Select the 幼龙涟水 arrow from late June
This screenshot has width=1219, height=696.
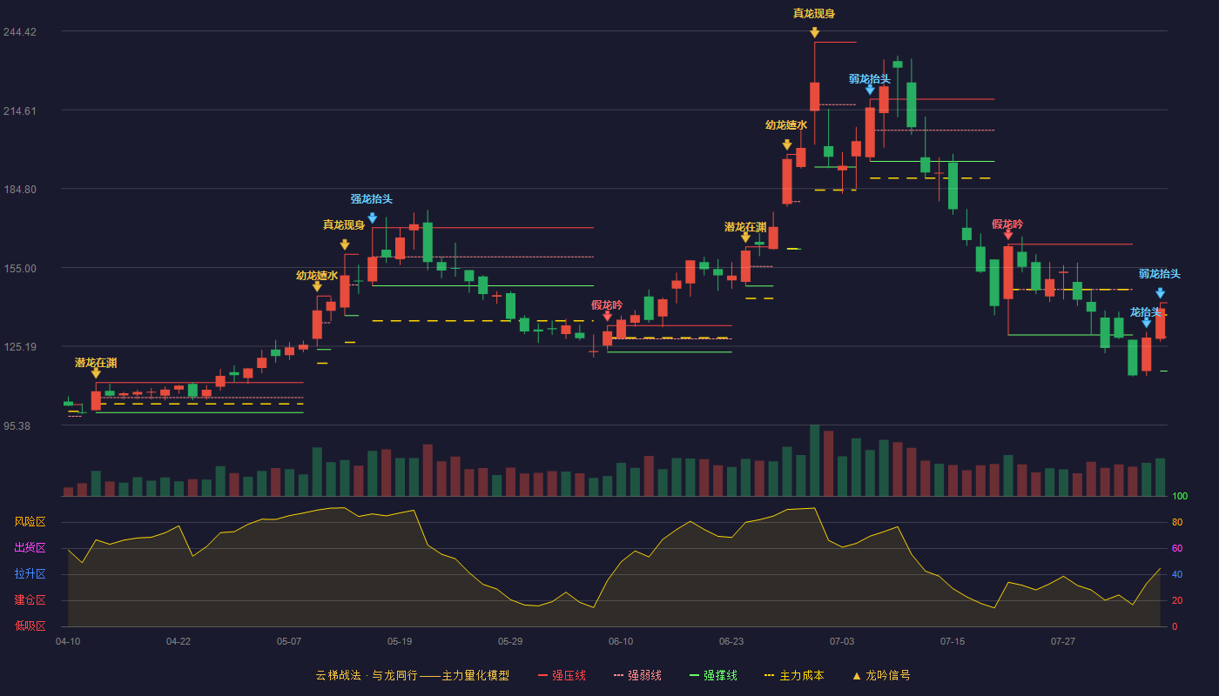[x=787, y=145]
